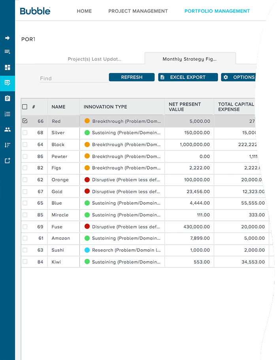Open the sort order icon in sidebar

click(8, 145)
